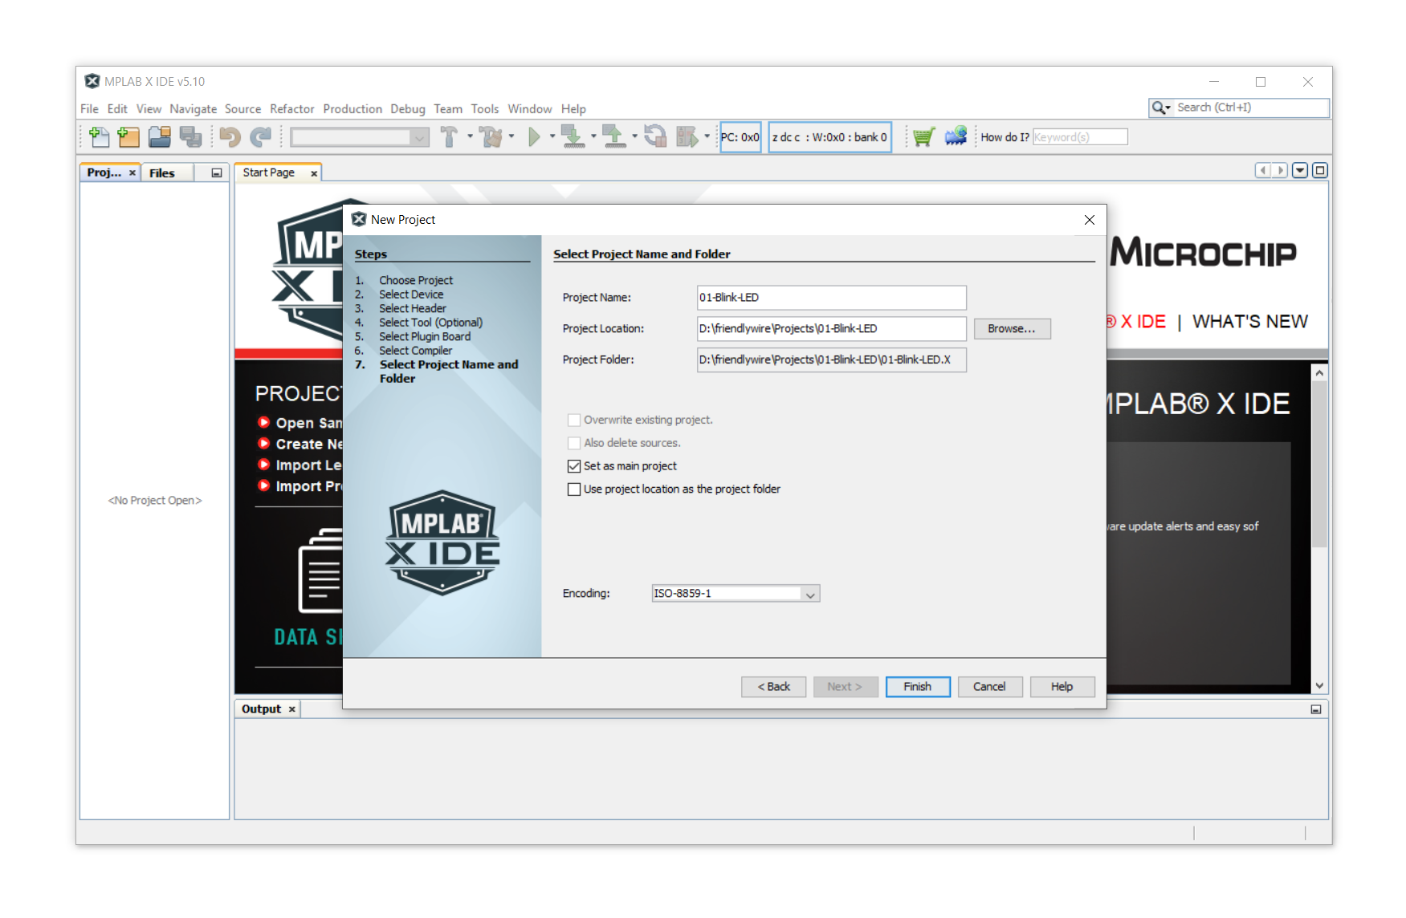Expand the Build Project dropdown arrow

471,136
